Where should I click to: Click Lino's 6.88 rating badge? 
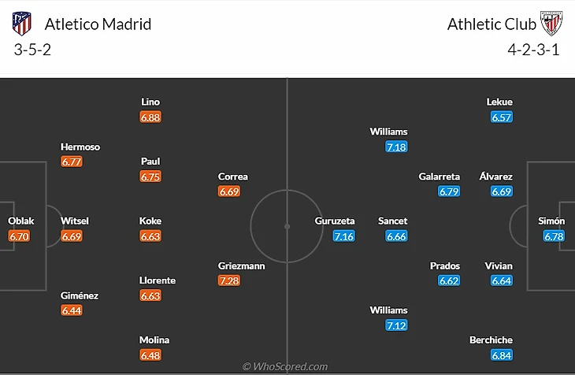point(150,117)
